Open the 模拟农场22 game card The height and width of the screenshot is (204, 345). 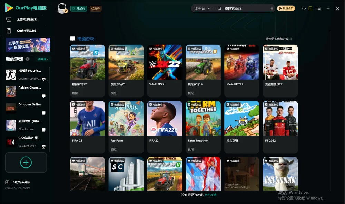(87, 71)
